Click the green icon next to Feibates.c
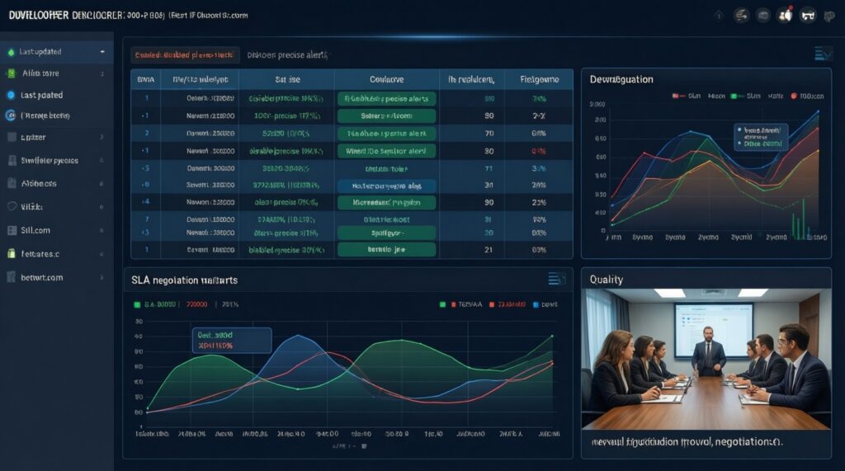845x471 pixels. [12, 254]
